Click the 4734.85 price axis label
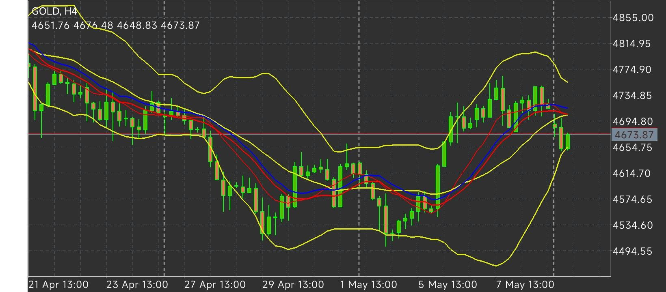666x292 pixels. point(633,96)
